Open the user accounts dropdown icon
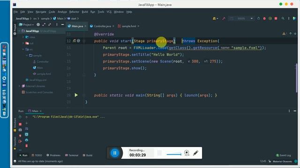The width and height of the screenshot is (300, 168). 216,19
